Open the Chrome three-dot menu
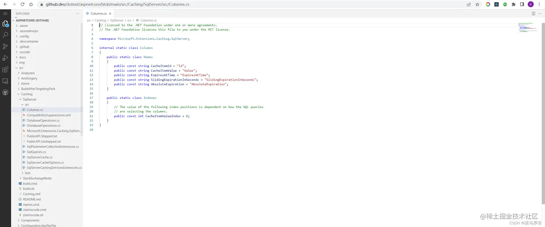This screenshot has height=227, width=545. pyautogui.click(x=540, y=4)
